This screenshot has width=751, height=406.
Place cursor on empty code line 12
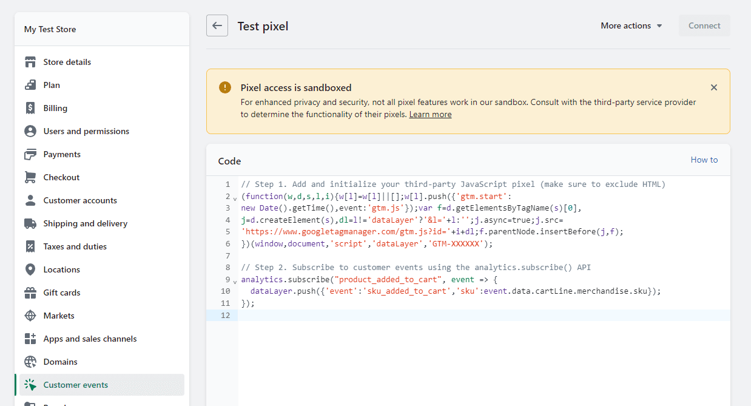point(484,315)
